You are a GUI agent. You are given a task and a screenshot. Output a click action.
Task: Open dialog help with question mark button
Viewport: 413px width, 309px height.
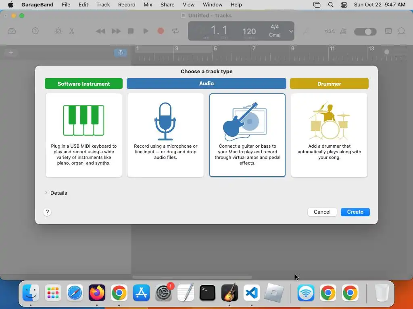47,212
